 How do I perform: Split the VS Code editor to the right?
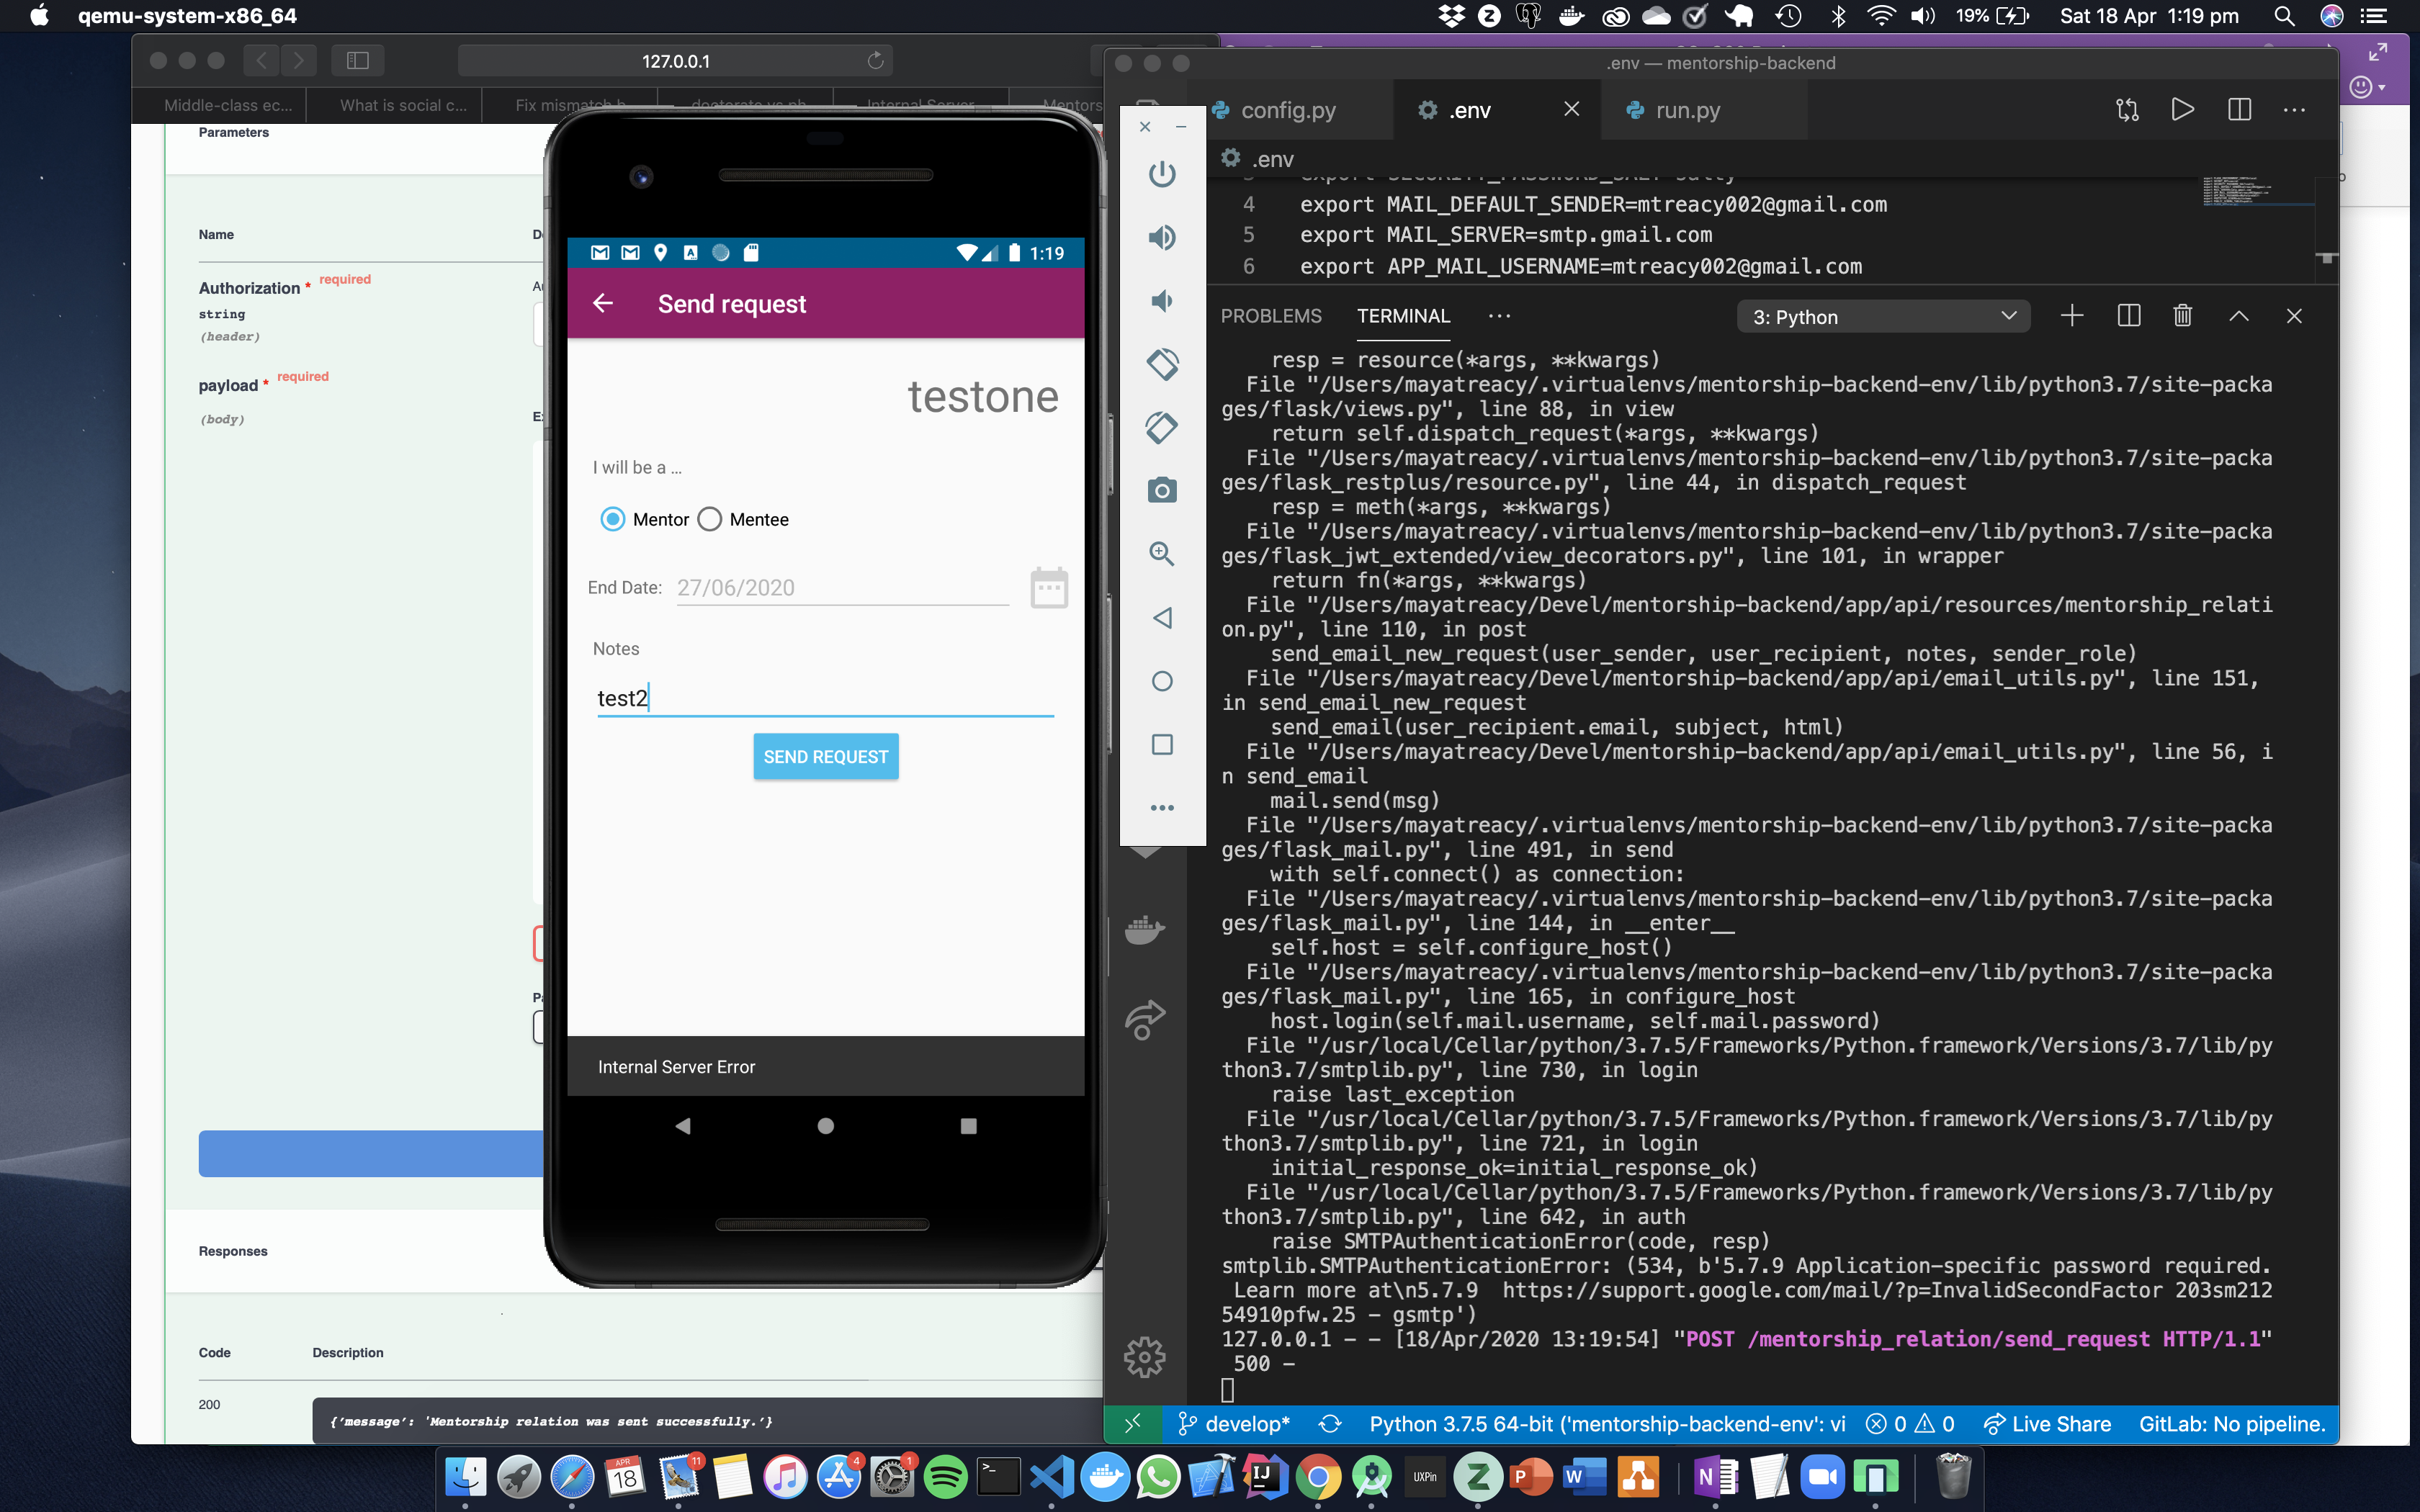(x=2240, y=110)
